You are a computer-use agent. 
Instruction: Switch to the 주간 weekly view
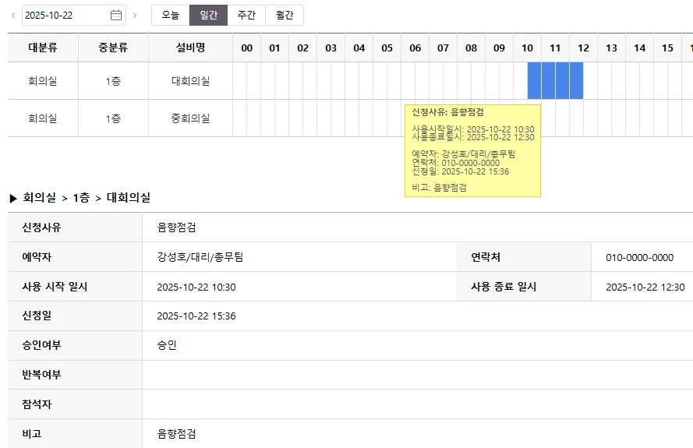pyautogui.click(x=246, y=15)
